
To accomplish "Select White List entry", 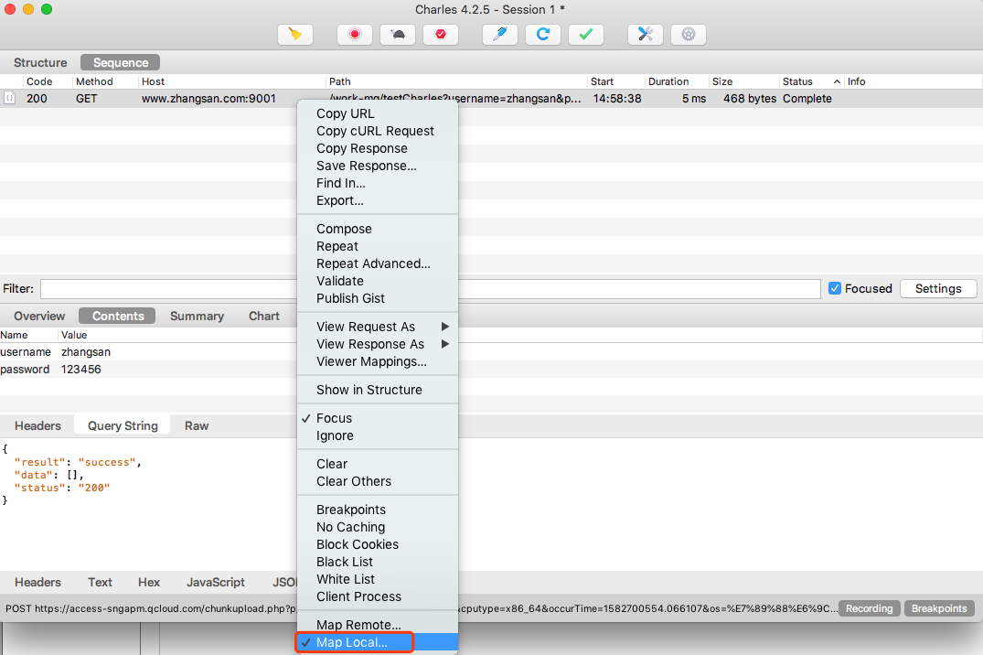I will [378, 580].
